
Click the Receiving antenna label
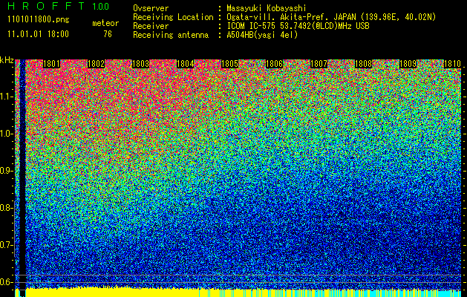[171, 35]
